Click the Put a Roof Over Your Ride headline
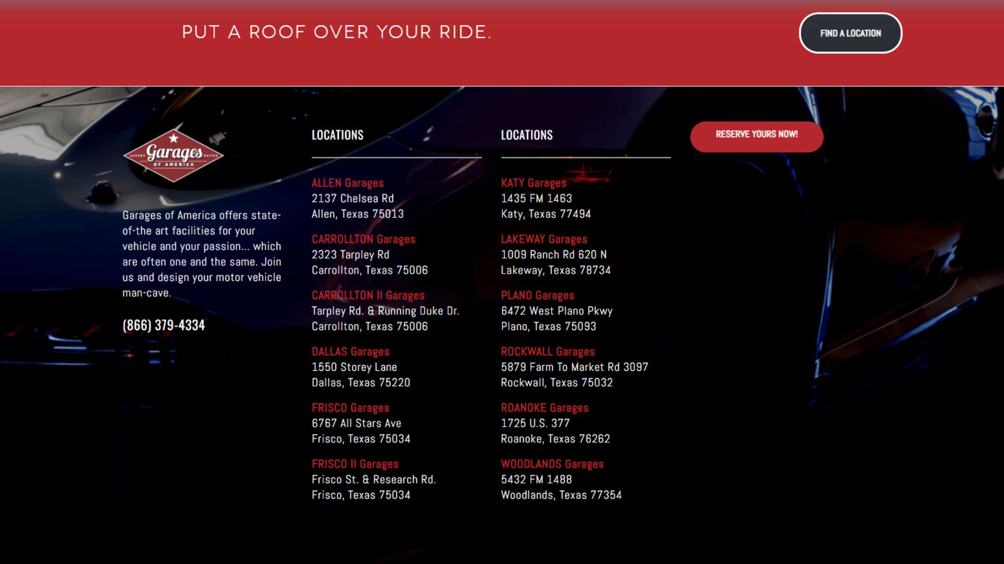The width and height of the screenshot is (1004, 564). (336, 32)
